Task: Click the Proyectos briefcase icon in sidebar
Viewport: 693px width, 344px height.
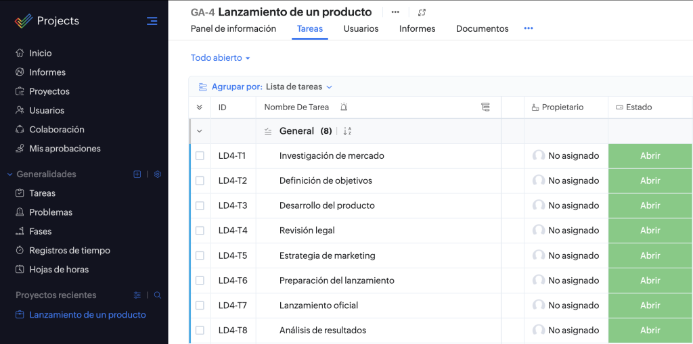Action: (x=20, y=91)
